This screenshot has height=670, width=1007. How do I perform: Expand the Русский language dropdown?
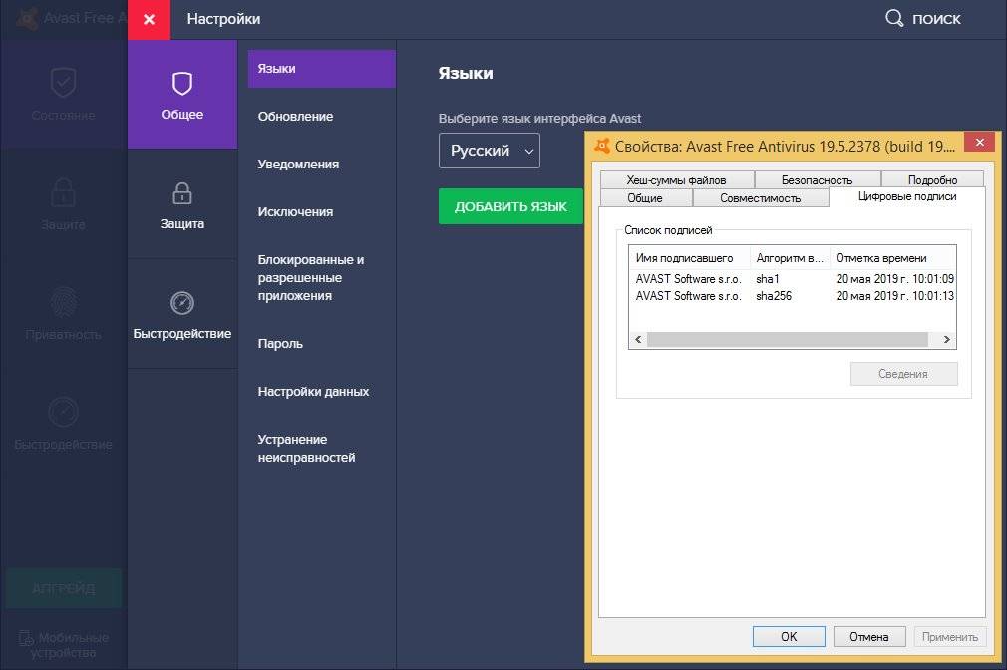(x=490, y=151)
